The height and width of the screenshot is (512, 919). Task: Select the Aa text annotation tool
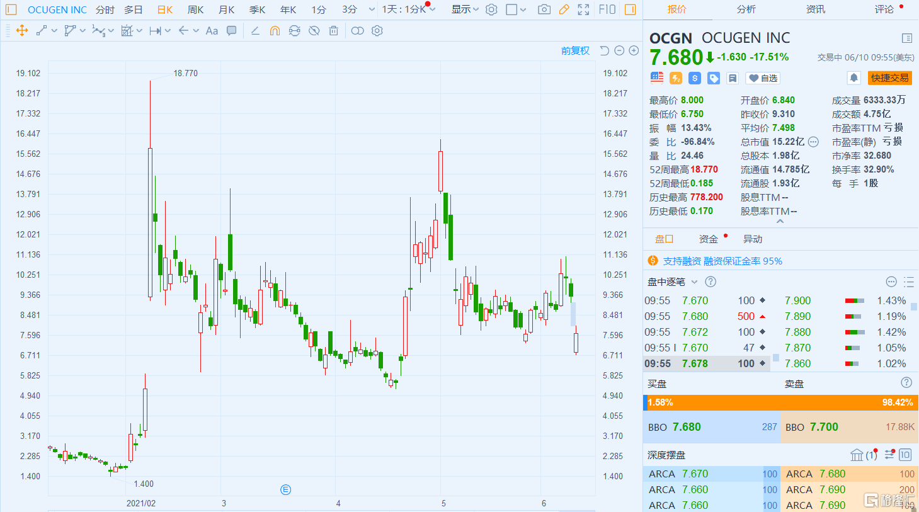(212, 31)
